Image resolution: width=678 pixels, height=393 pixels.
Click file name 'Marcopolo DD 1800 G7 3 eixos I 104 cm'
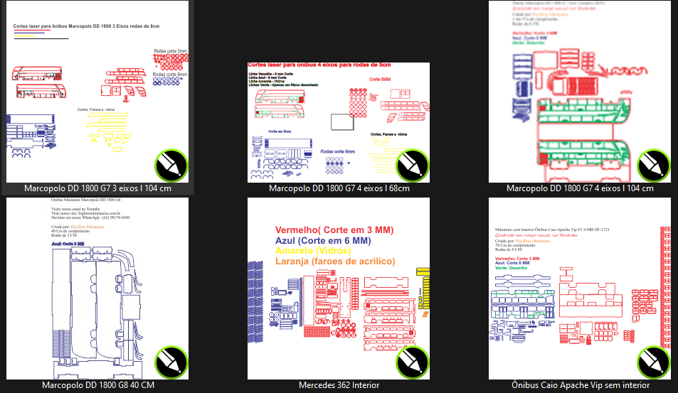click(97, 188)
